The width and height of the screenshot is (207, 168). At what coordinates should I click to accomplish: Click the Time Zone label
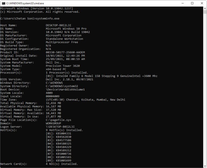coord(9,100)
